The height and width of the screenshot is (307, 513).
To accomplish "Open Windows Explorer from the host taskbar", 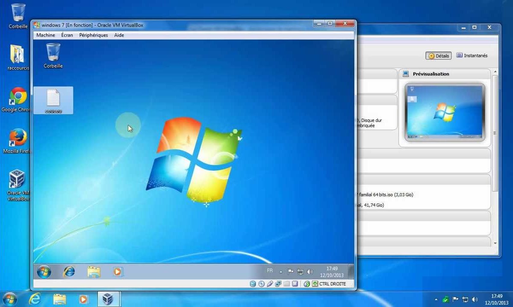I will pos(59,299).
